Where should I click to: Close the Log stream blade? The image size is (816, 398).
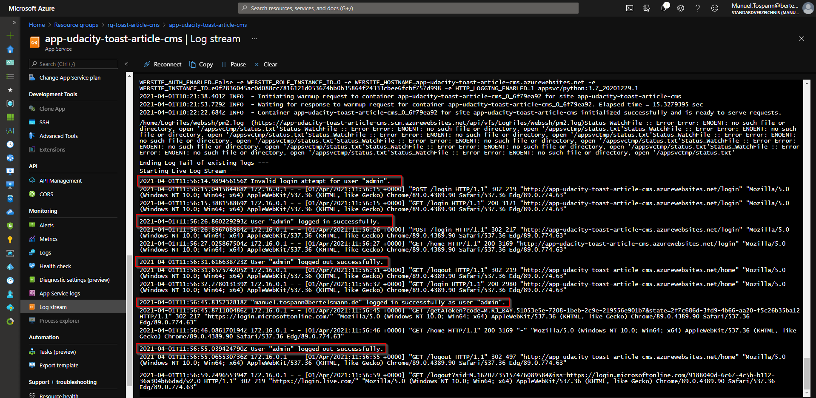[x=802, y=39]
